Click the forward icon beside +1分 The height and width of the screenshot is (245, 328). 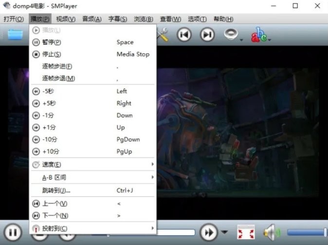point(36,127)
